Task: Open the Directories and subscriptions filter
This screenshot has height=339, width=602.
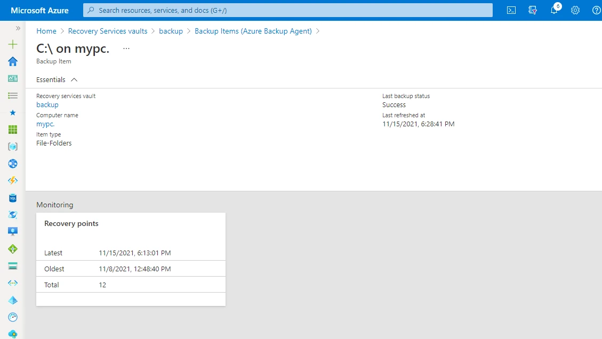Action: point(532,10)
